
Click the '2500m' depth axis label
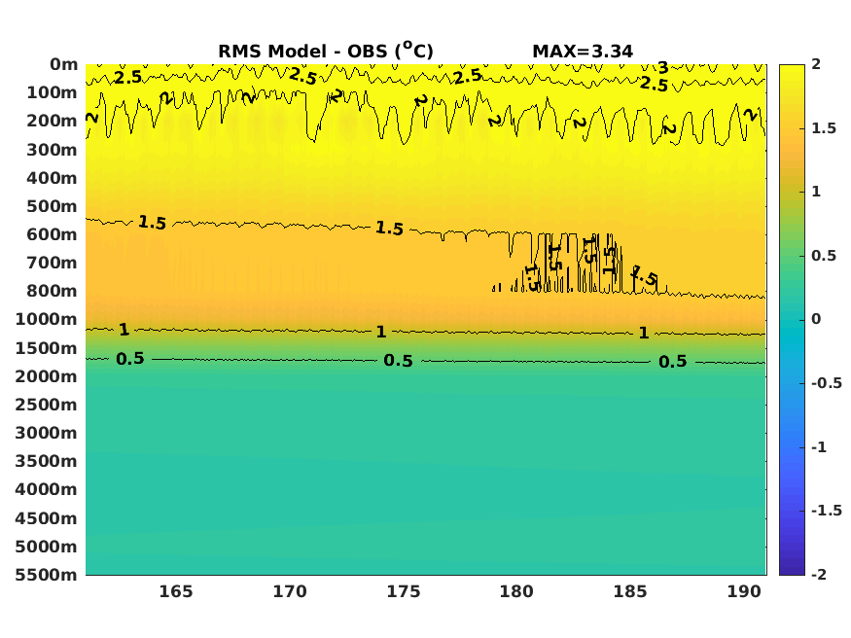[47, 405]
